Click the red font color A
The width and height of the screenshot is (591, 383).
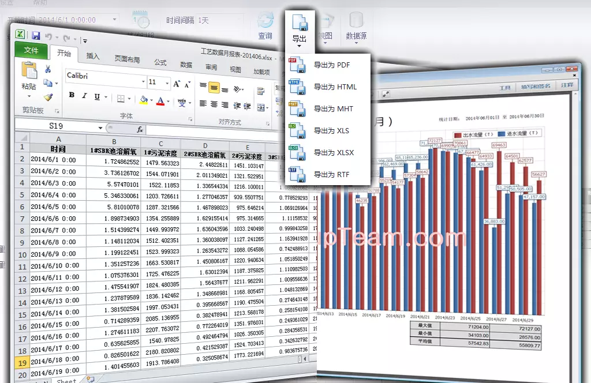pyautogui.click(x=160, y=101)
